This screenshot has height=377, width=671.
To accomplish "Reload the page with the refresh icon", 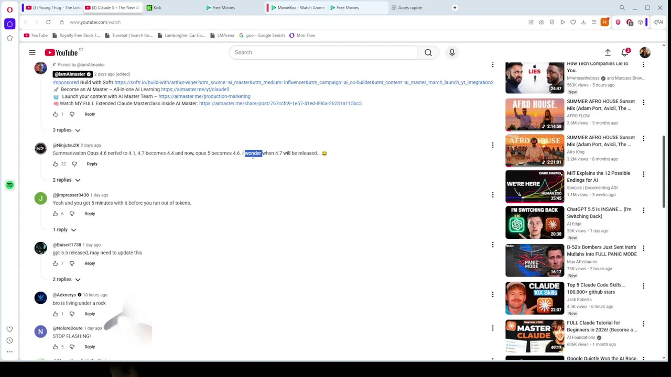I will (48, 22).
